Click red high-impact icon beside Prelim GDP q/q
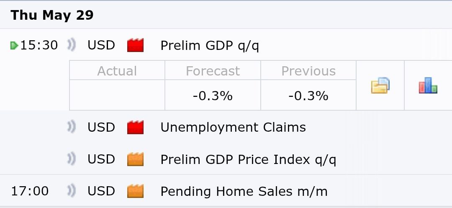 point(135,45)
